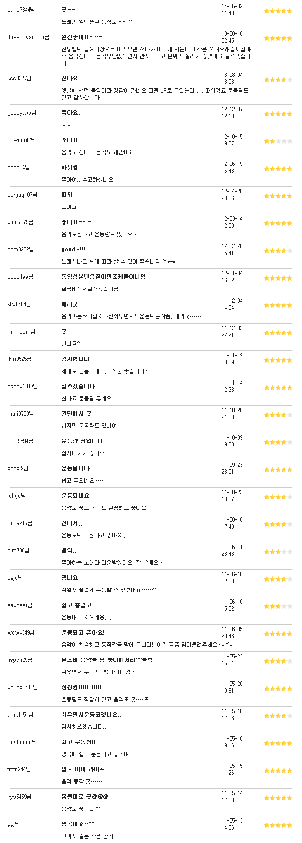Image resolution: width=302 pixels, height=843 pixels.
Task: Open the review titled 파워짱
Action: [x=70, y=167]
